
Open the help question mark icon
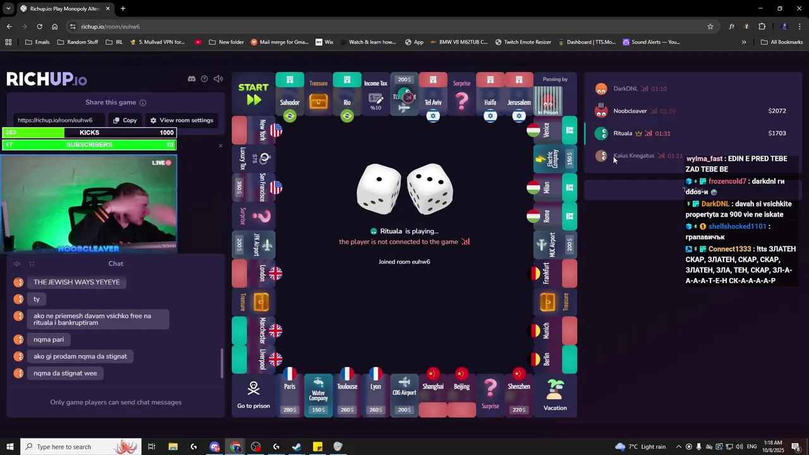click(x=204, y=79)
